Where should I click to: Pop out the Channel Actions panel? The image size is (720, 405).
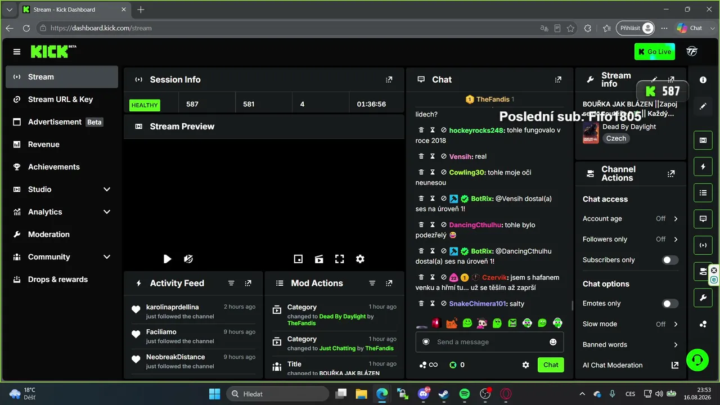(x=671, y=174)
